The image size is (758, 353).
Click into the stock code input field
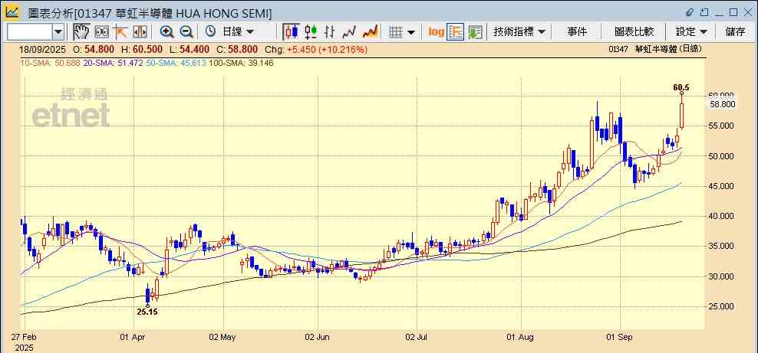click(x=30, y=32)
